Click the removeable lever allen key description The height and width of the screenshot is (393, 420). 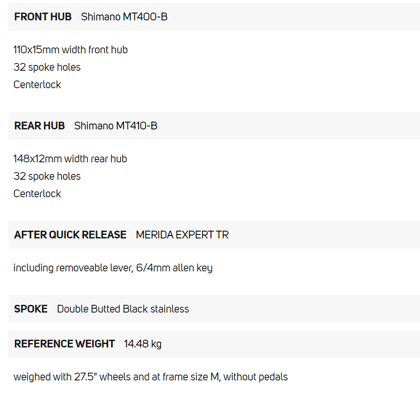pos(113,268)
